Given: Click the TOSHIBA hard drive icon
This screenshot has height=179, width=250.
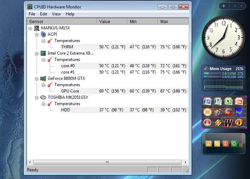Looking at the screenshot, I should click(43, 97).
